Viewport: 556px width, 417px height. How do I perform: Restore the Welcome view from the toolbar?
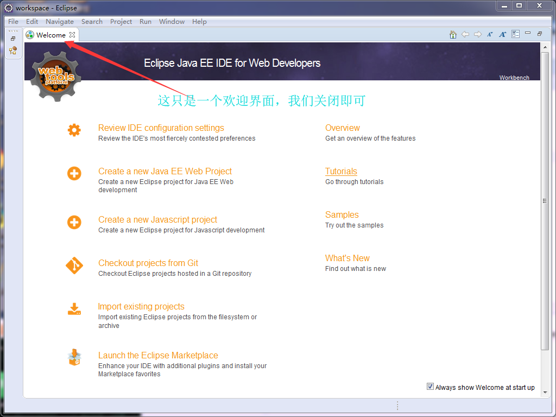540,34
